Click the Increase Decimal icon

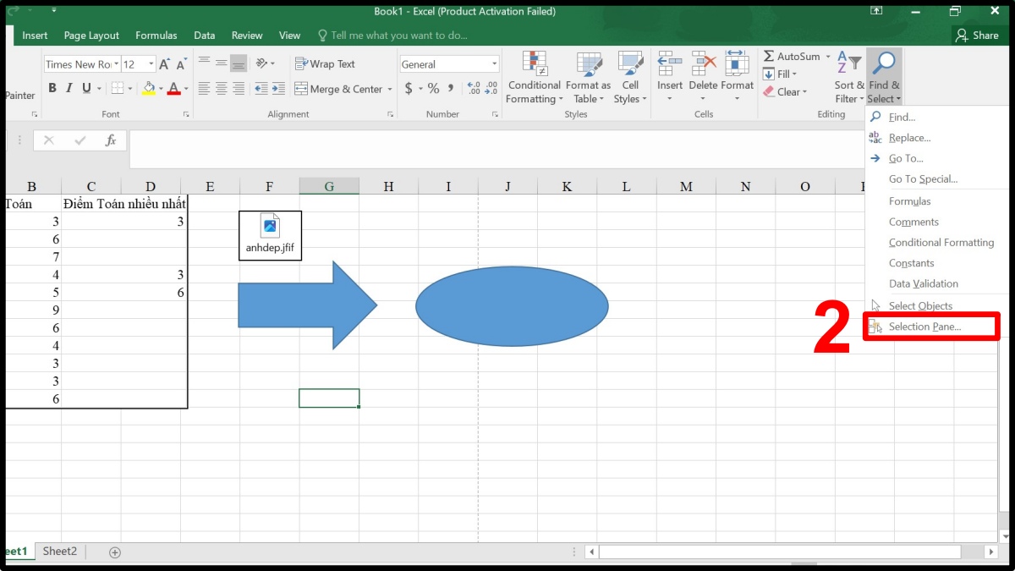[x=474, y=87]
